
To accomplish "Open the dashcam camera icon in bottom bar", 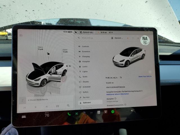I will (84, 113).
